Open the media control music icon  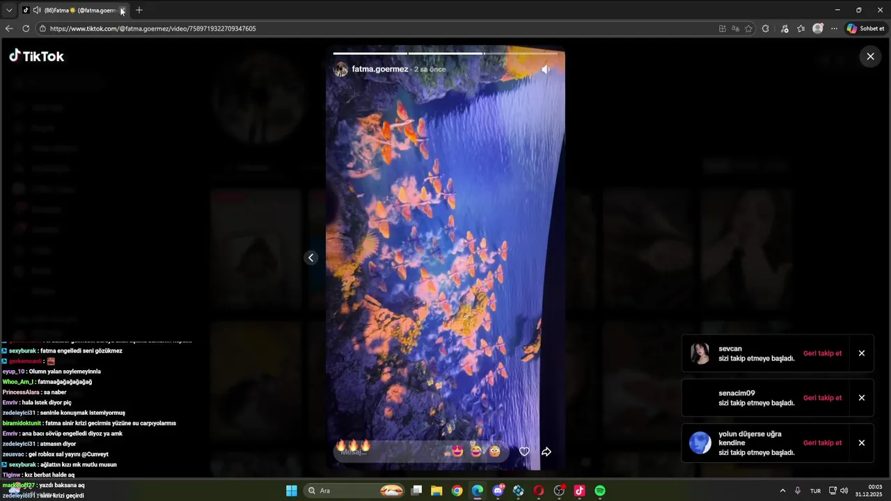point(784,29)
